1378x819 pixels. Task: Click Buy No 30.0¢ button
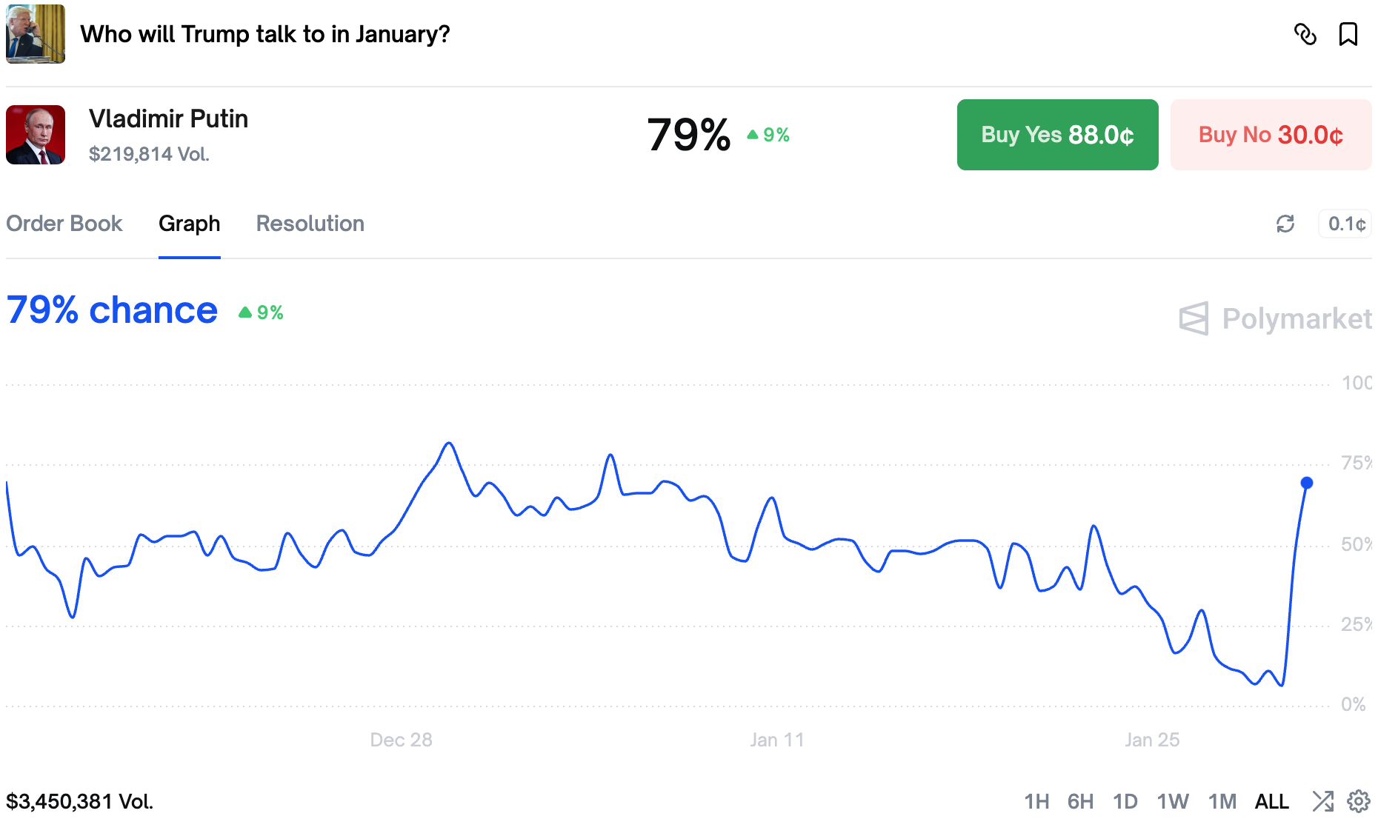(x=1271, y=135)
